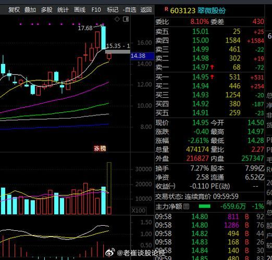Activate the 画线 drawing tool

pos(80,10)
